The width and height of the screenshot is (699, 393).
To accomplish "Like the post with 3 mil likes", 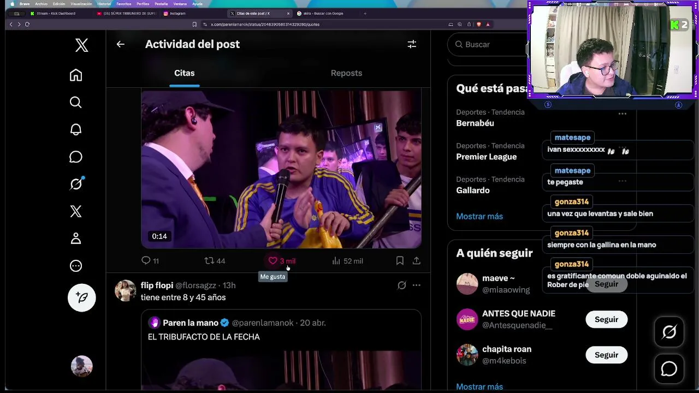I will pyautogui.click(x=282, y=261).
